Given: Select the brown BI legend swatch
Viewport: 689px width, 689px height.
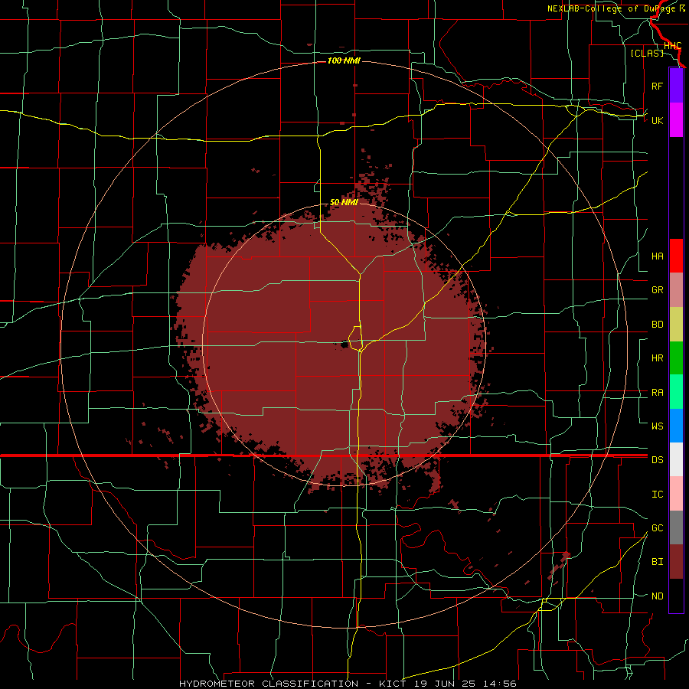Looking at the screenshot, I should coord(676,562).
